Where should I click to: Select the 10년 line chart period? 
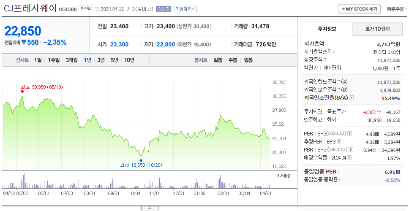tap(129, 60)
